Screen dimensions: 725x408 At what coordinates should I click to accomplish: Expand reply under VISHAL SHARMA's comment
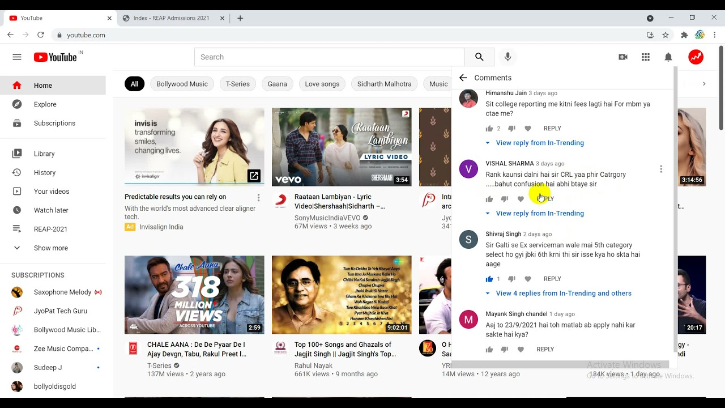point(535,213)
